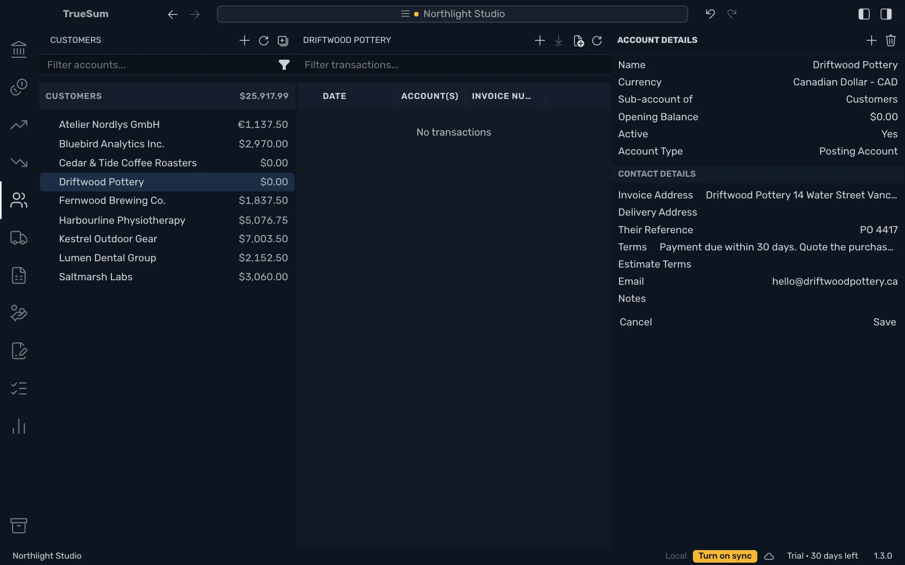Click the new document icon in transactions header
905x565 pixels.
pyautogui.click(x=578, y=41)
